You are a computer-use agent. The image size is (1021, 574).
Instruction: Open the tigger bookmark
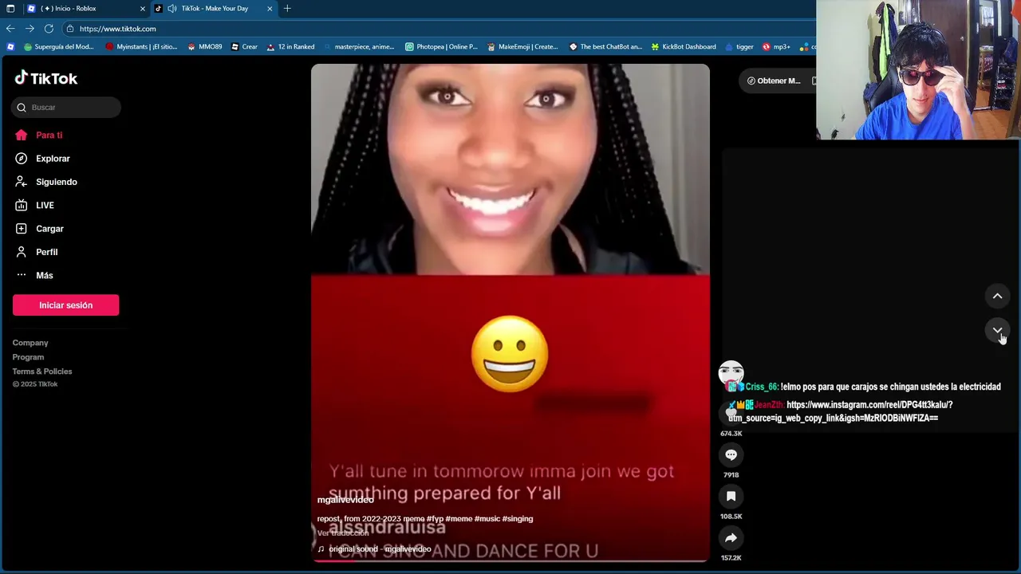point(739,47)
